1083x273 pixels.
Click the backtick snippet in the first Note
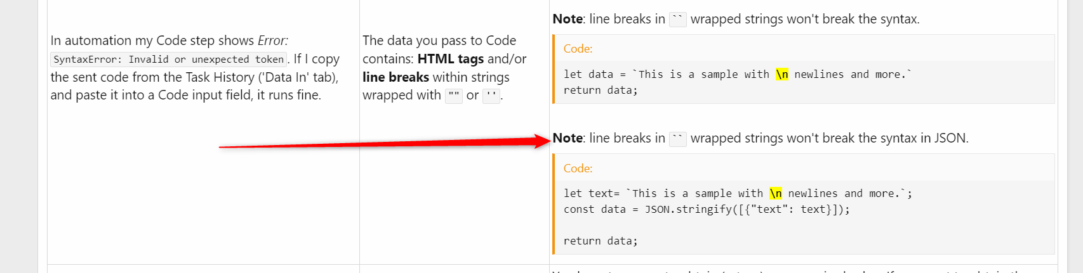(x=678, y=20)
